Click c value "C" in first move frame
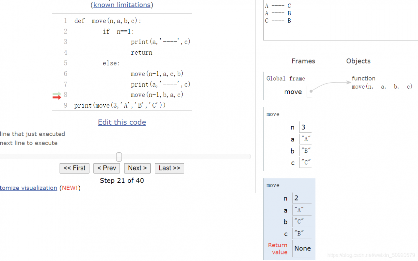The width and height of the screenshot is (418, 261). tap(305, 163)
